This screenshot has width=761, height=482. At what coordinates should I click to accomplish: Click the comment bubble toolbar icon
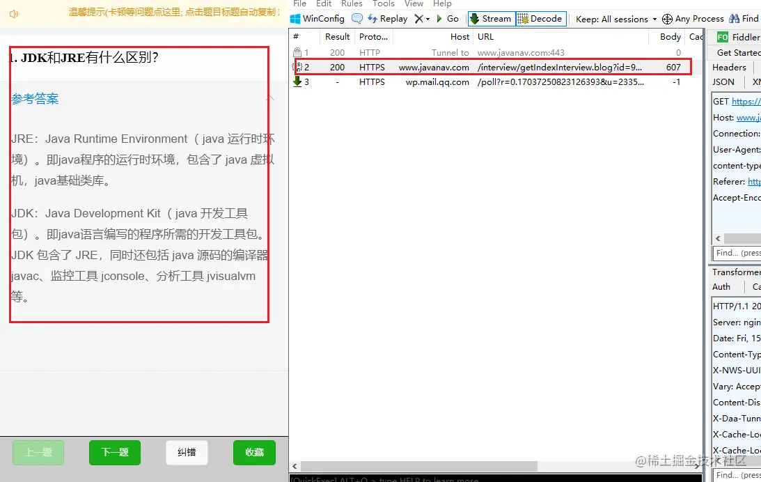[356, 19]
